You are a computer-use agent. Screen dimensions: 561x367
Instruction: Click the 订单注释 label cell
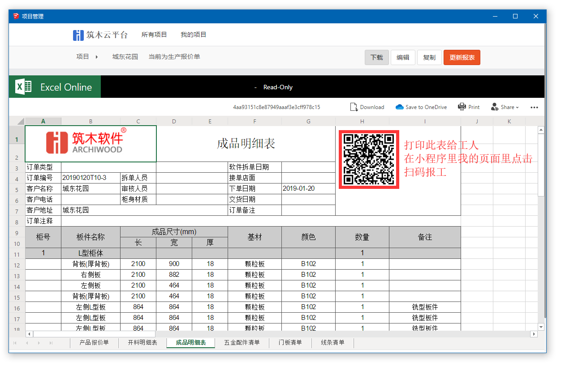(43, 221)
